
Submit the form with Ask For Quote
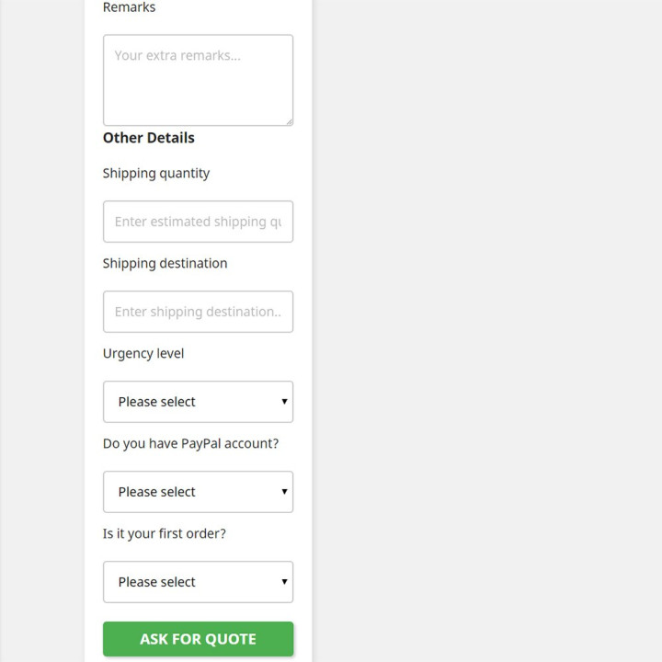198,639
